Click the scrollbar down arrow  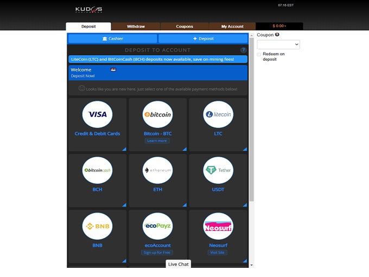(252, 265)
